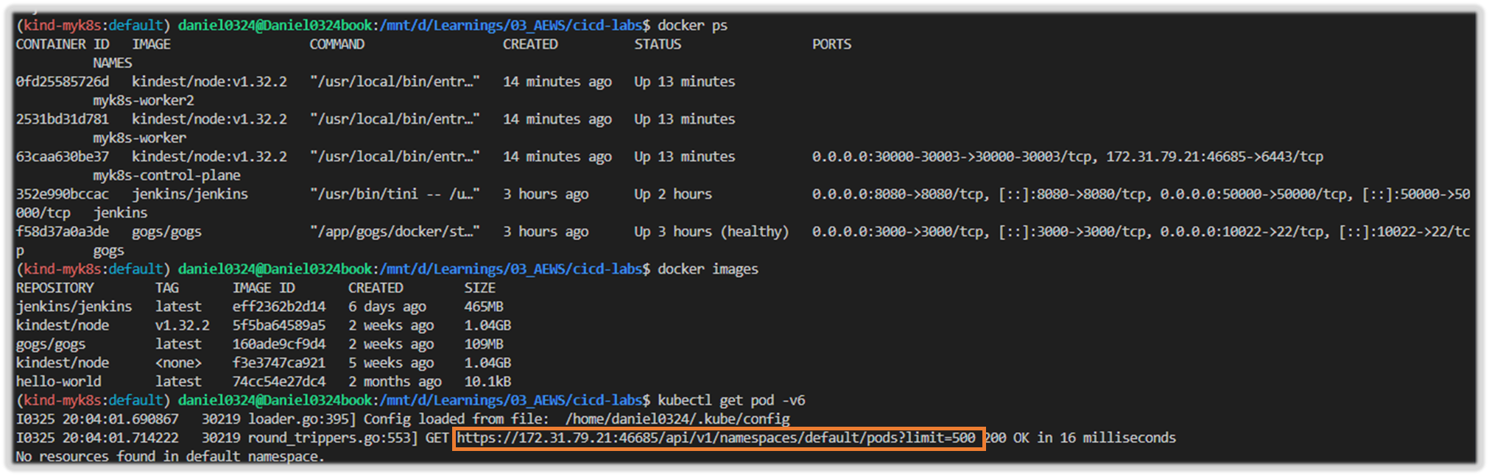Click the jenkins/jenkins image in docker ps

click(x=190, y=194)
